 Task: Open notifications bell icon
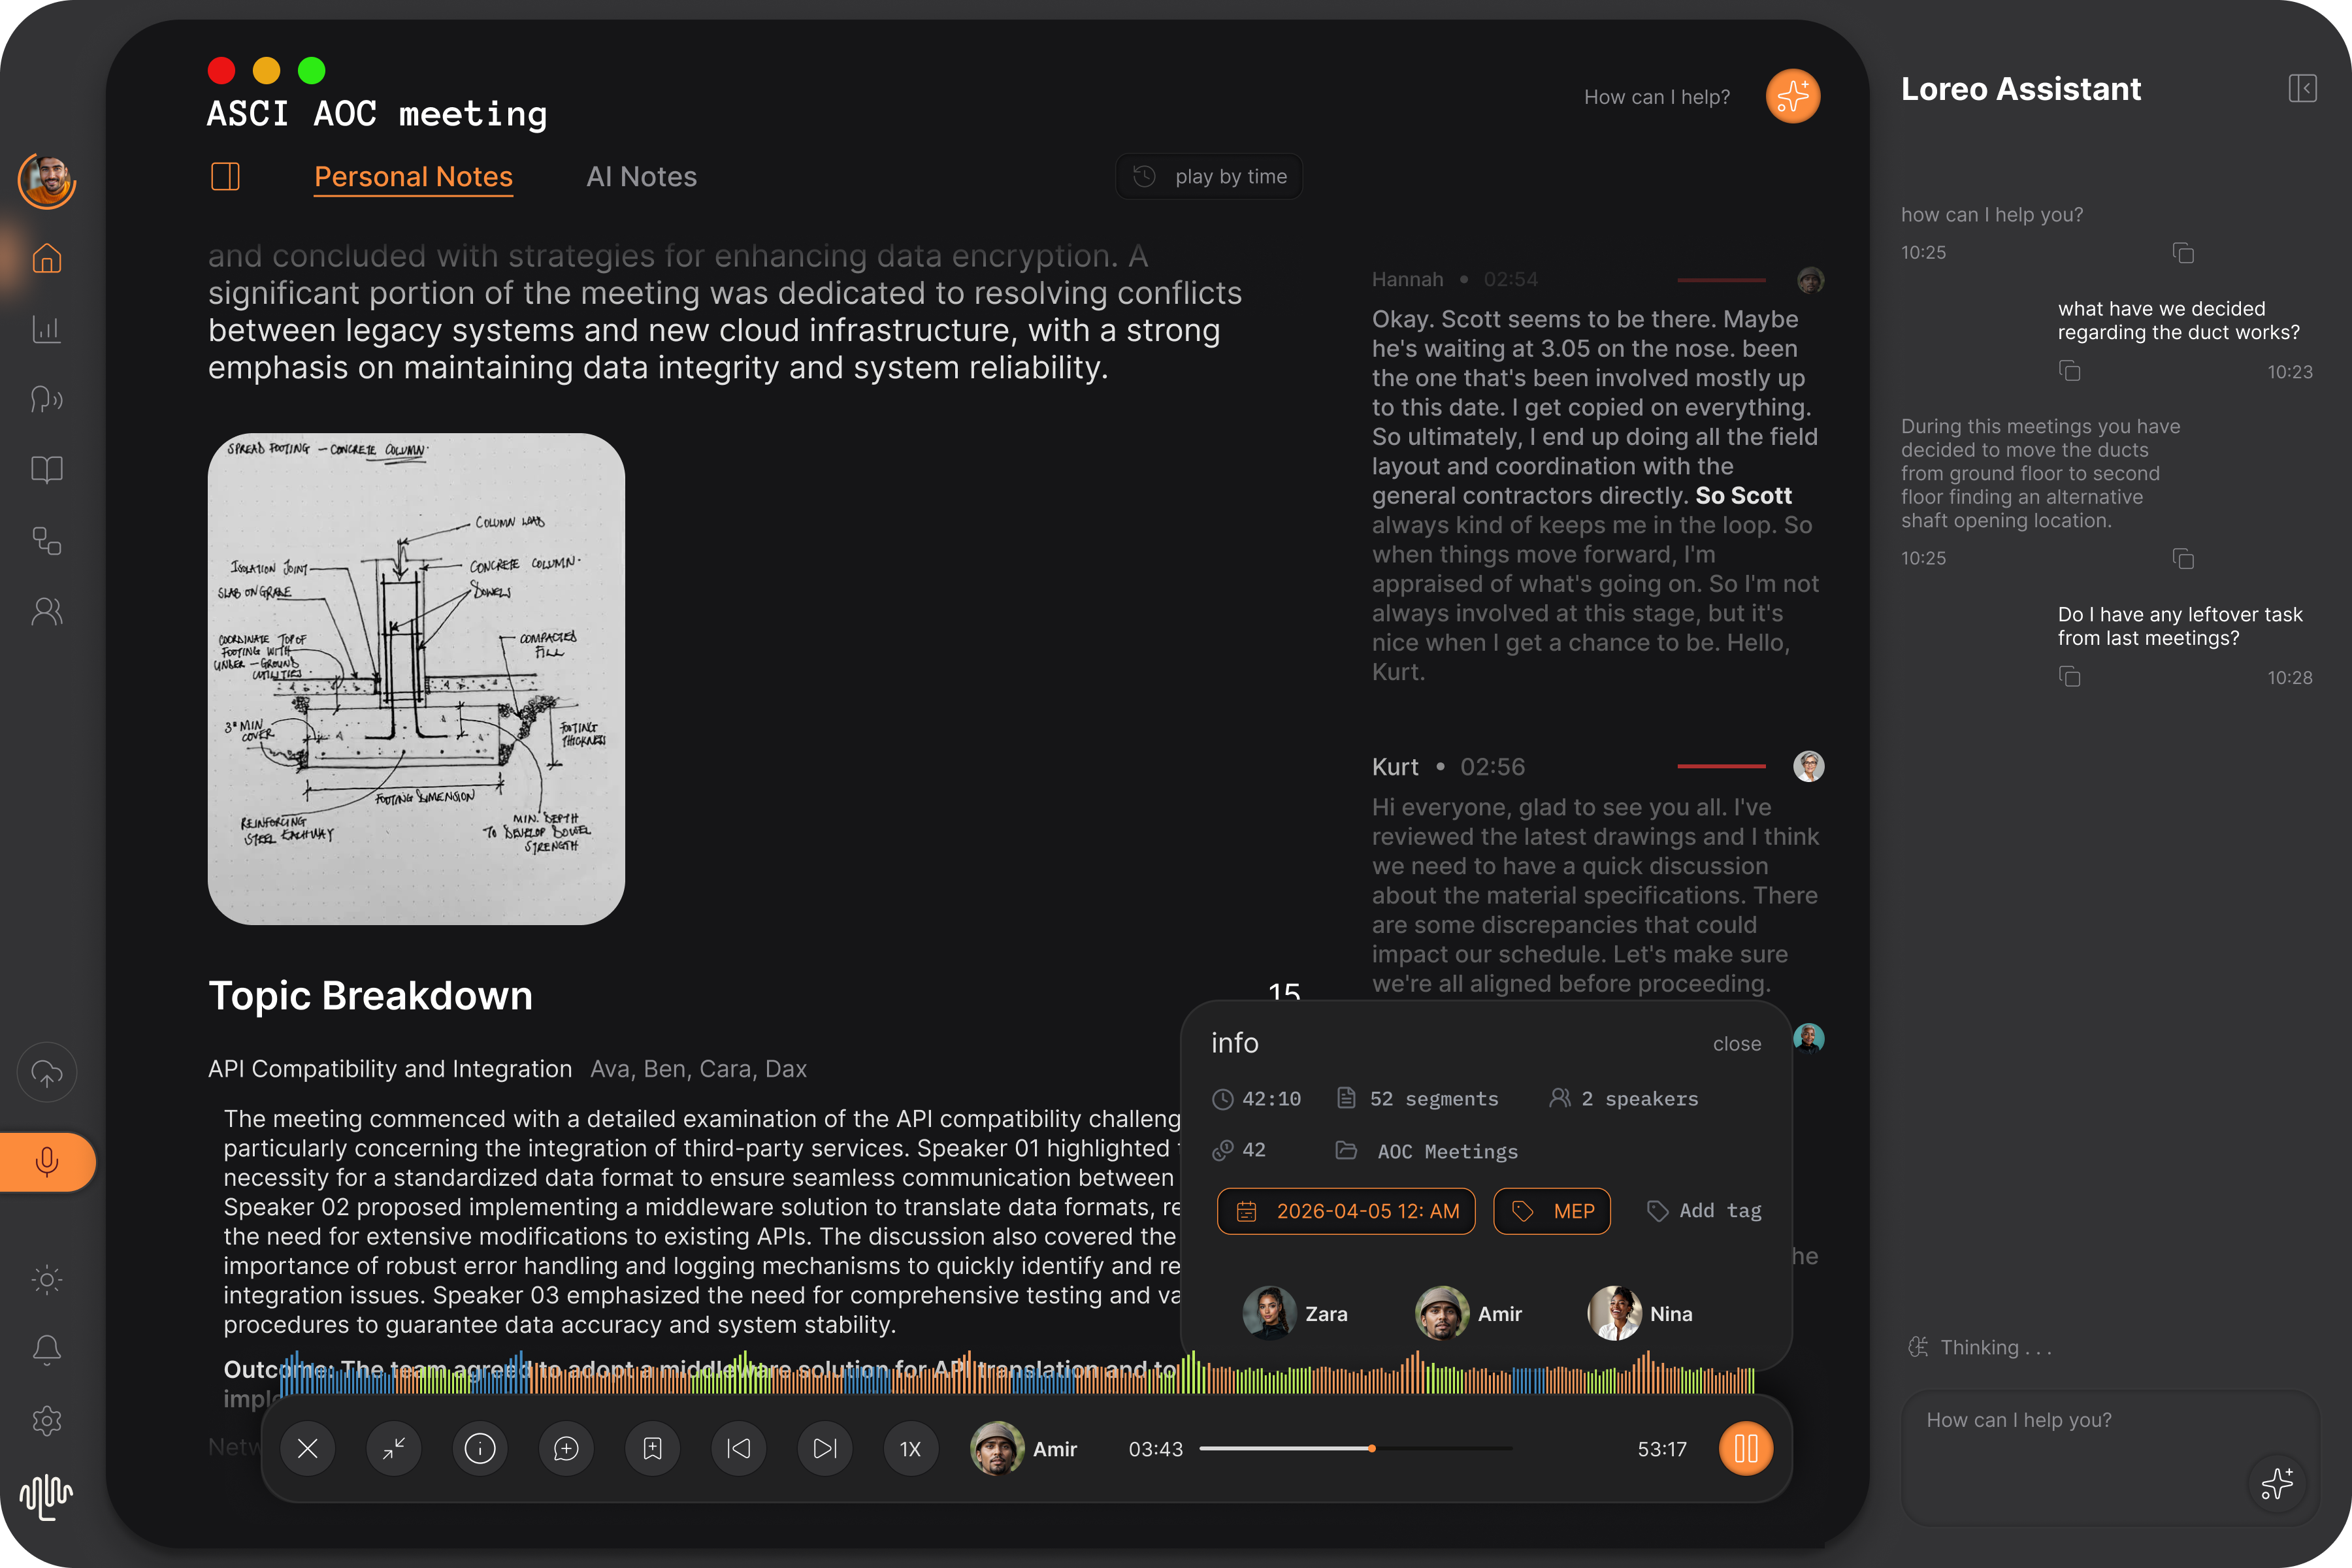pyautogui.click(x=47, y=1350)
